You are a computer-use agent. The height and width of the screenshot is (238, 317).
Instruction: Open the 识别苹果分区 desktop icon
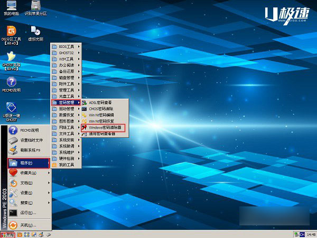click(x=35, y=8)
